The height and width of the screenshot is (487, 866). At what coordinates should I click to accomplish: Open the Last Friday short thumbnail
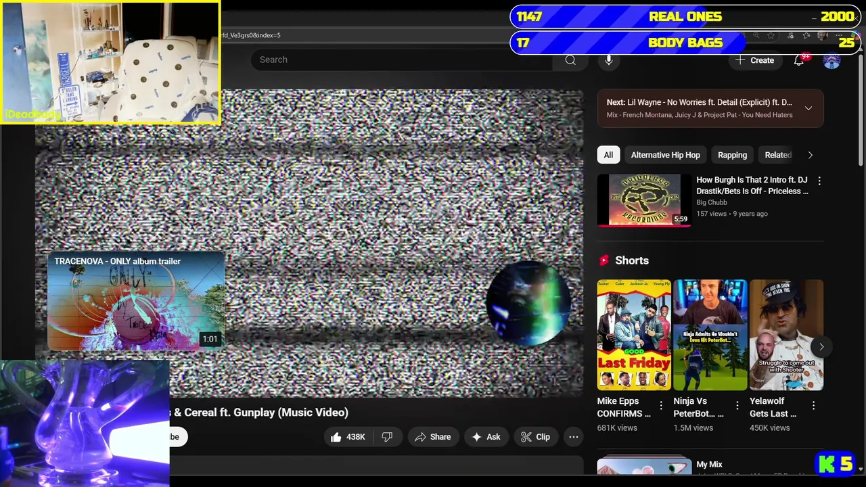[x=634, y=335]
